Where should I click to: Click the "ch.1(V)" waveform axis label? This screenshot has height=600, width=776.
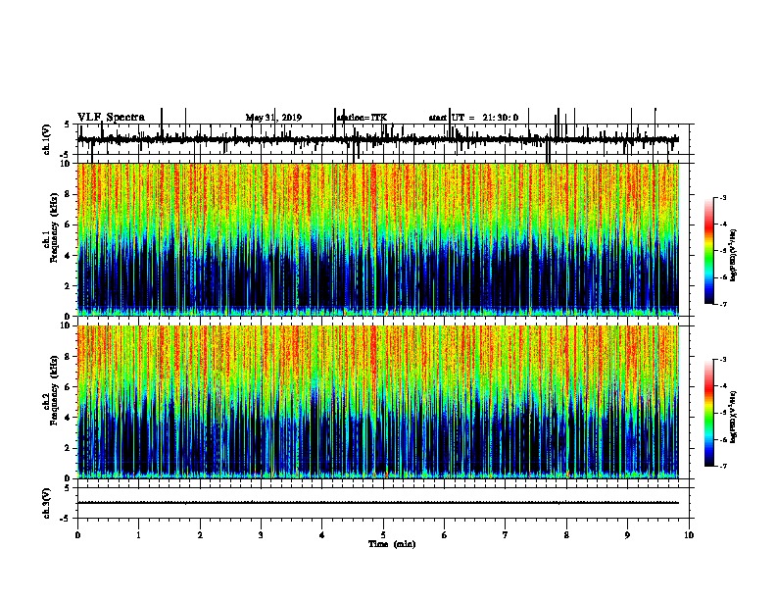[x=47, y=139]
